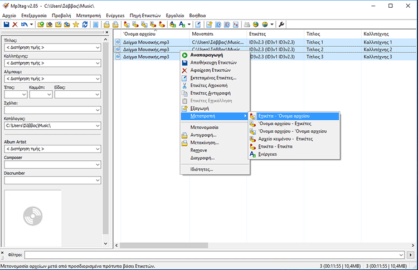The height and width of the screenshot is (270, 418).
Task: Click the Extended Tags pencil page icon
Action: coord(198,24)
